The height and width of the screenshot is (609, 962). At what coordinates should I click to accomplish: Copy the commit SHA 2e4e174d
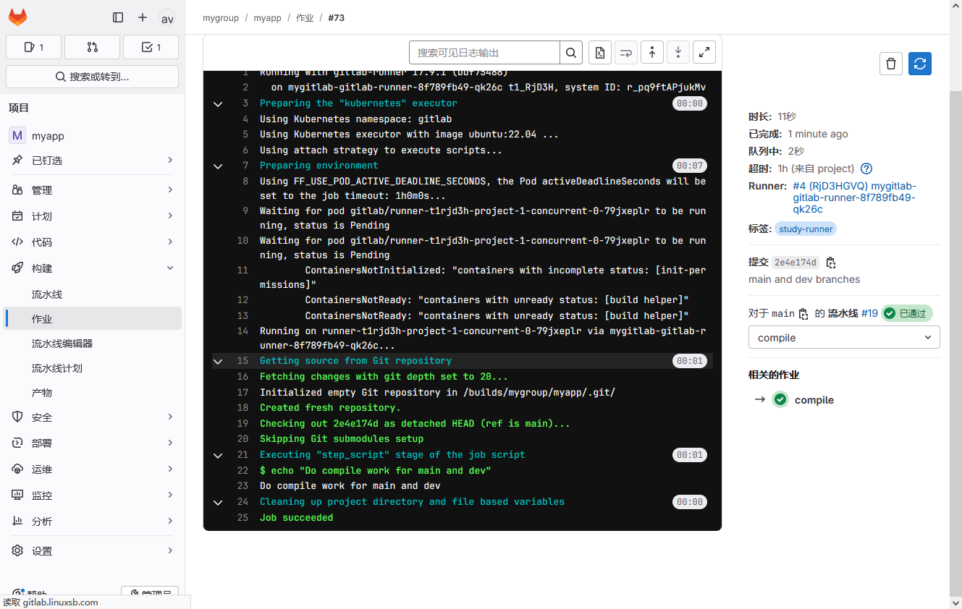coord(831,263)
